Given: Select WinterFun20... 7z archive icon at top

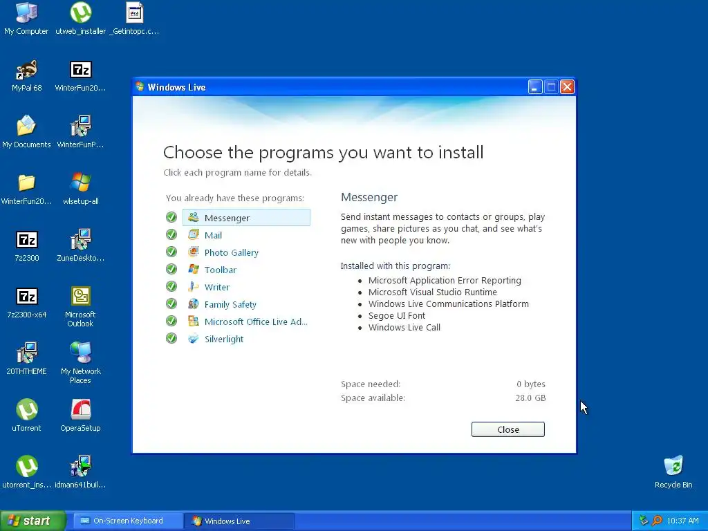Looking at the screenshot, I should click(80, 75).
